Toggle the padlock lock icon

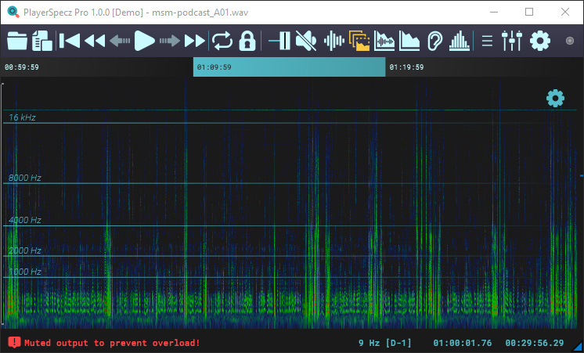coord(247,41)
